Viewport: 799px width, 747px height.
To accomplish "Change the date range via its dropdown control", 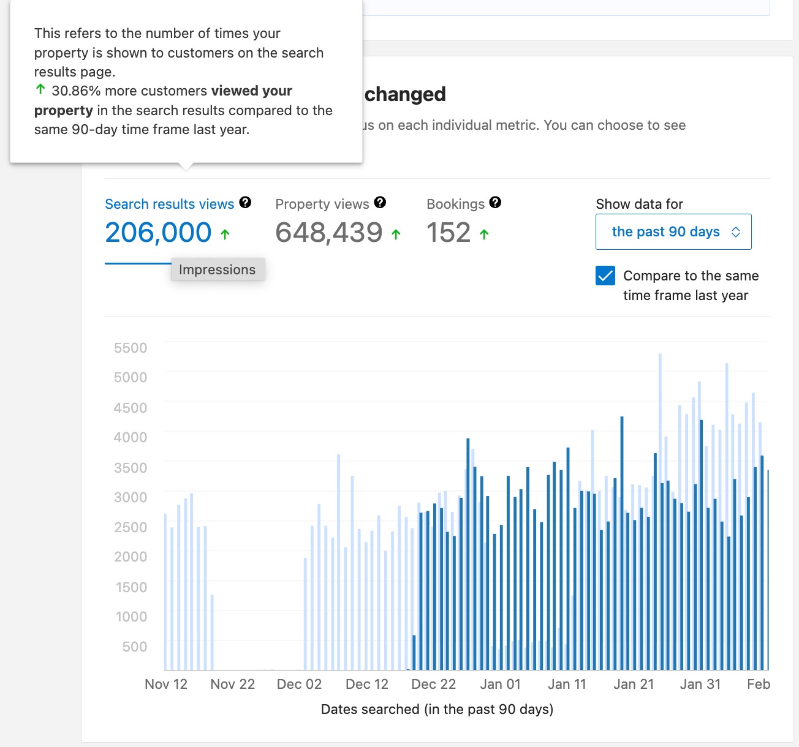I will (x=673, y=231).
